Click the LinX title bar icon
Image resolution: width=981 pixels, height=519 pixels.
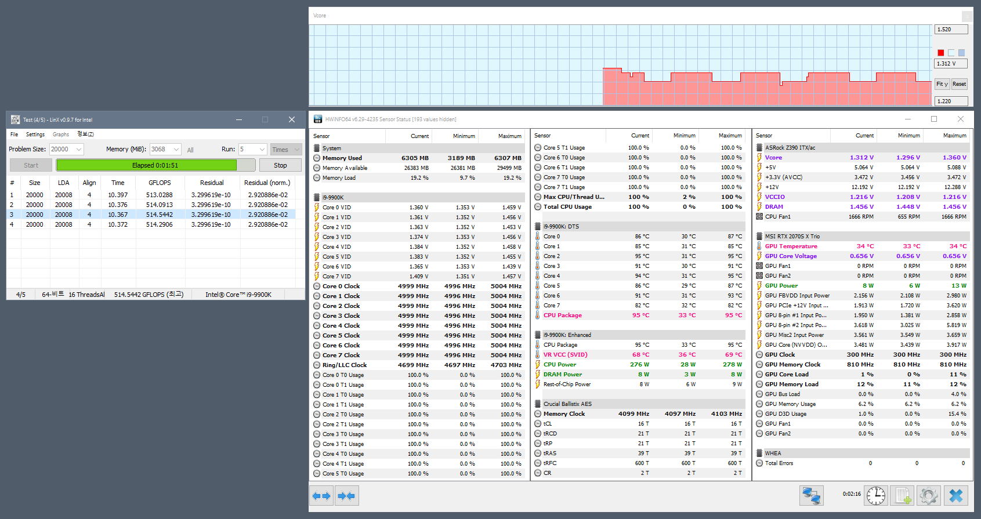point(16,119)
